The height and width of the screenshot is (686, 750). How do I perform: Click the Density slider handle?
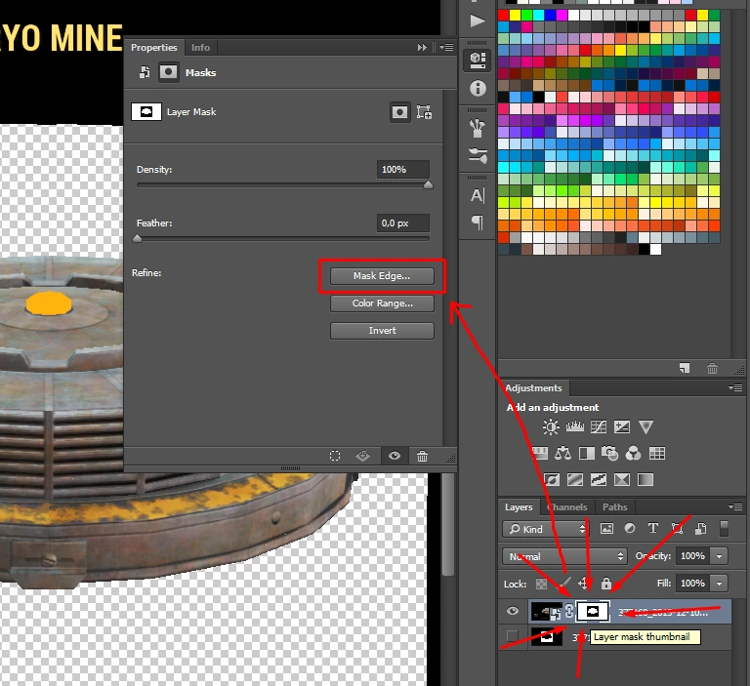(x=428, y=185)
